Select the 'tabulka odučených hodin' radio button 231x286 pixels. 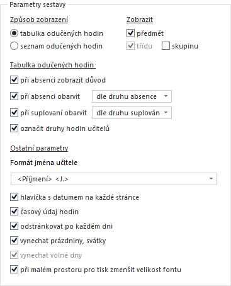point(14,33)
